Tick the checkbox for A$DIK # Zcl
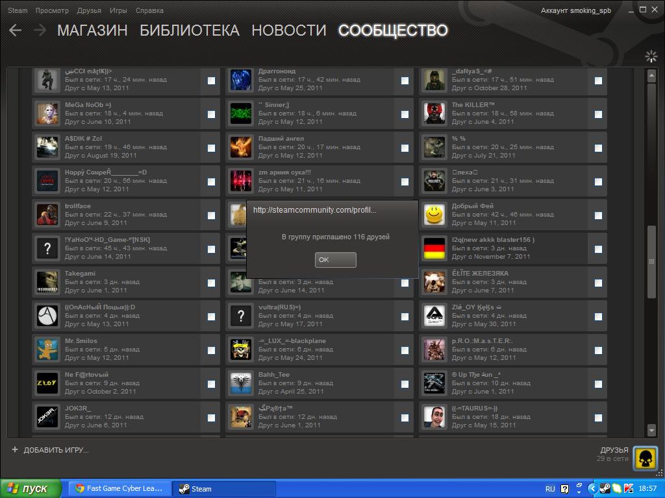Image resolution: width=665 pixels, height=498 pixels. (211, 148)
